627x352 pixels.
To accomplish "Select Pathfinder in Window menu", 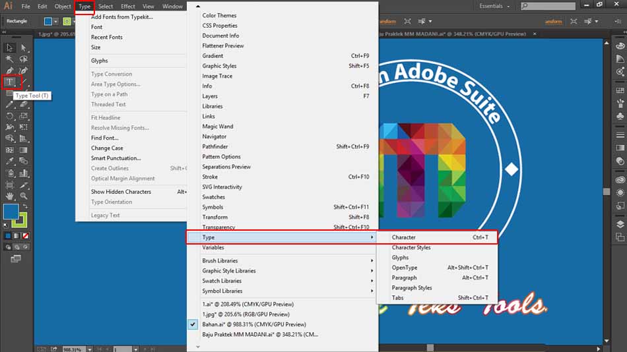I will click(x=282, y=146).
